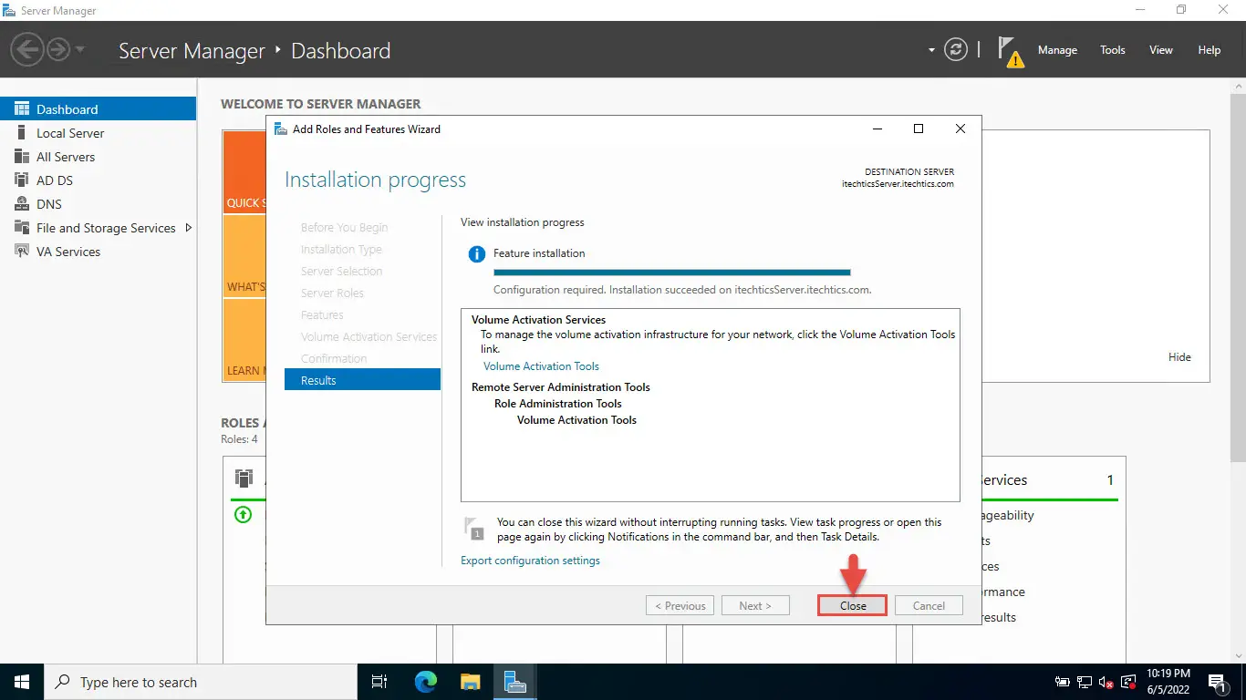Maximize the Add Roles and Features Wizard
Viewport: 1246px width, 700px height.
click(x=919, y=129)
